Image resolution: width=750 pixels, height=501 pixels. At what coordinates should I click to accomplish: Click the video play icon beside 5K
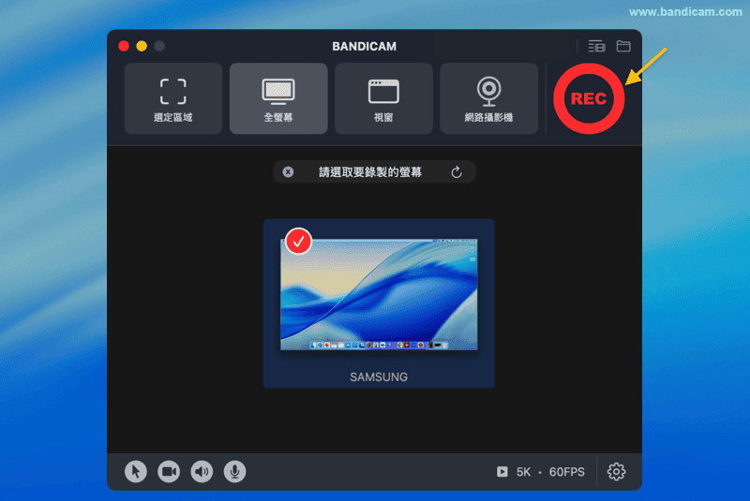tap(502, 472)
